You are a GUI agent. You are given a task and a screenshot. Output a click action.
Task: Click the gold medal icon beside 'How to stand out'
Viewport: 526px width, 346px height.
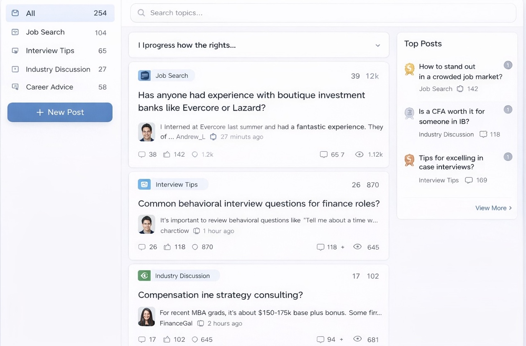tap(409, 69)
